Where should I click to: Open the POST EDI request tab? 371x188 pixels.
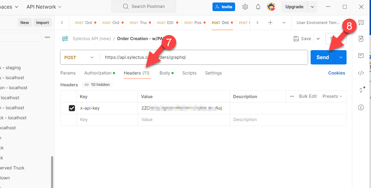168,23
